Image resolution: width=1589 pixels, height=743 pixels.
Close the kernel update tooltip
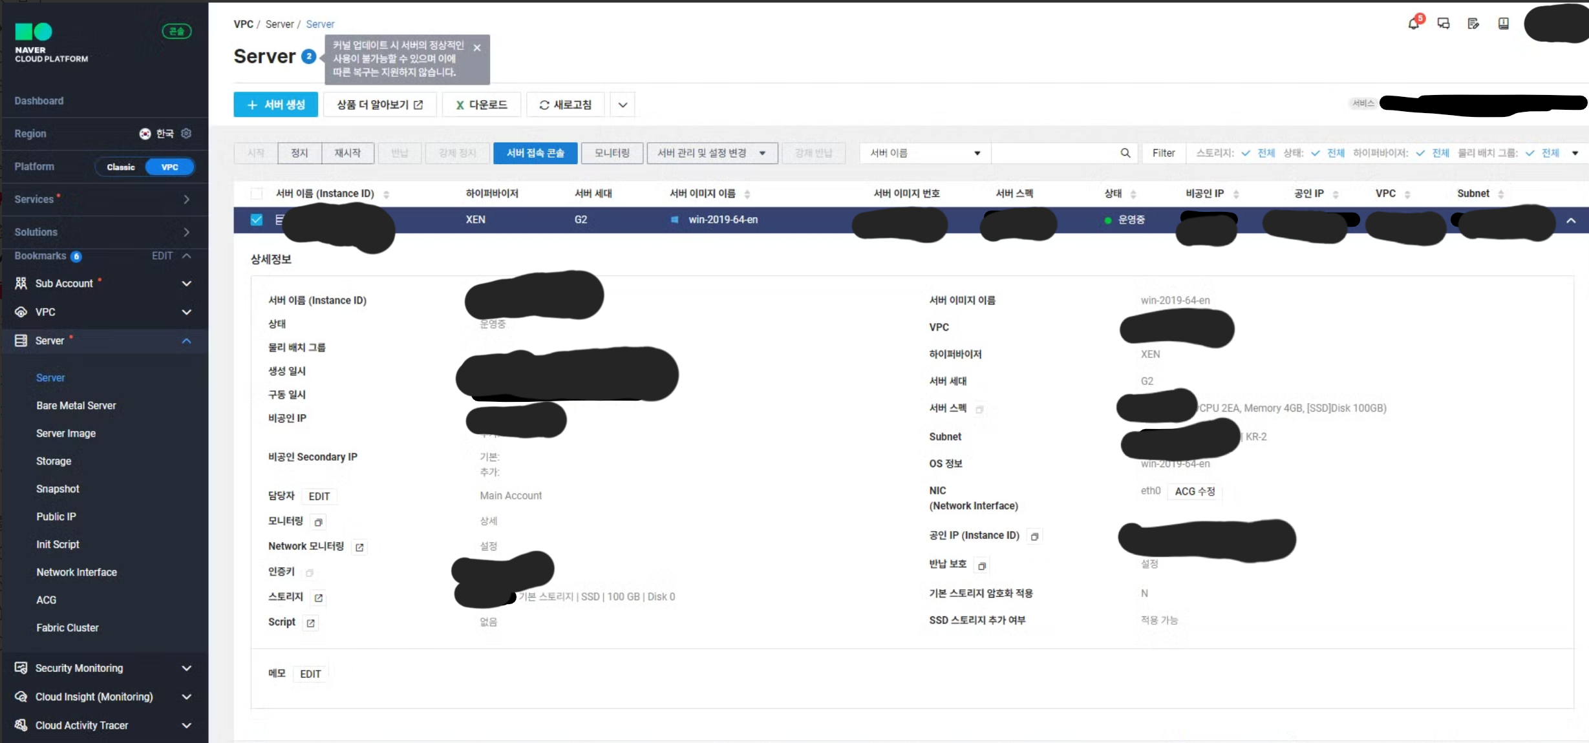click(x=477, y=48)
